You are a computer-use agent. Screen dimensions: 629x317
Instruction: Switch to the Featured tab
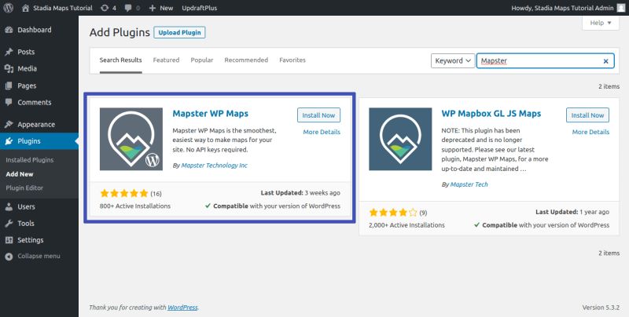pyautogui.click(x=166, y=60)
